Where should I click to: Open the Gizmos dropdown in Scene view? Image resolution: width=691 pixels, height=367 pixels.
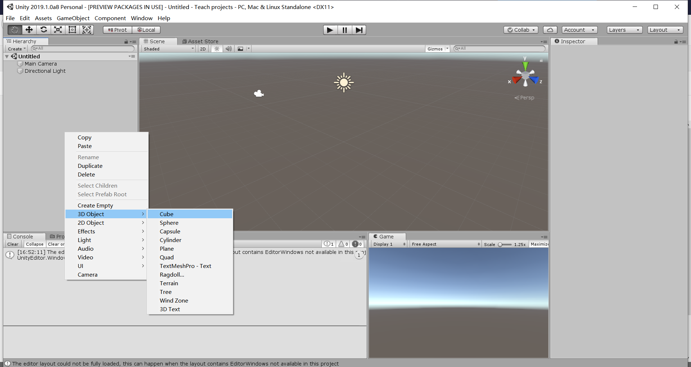(437, 49)
